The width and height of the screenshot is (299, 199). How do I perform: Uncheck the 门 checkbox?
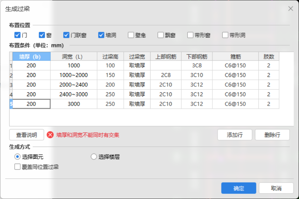[17, 35]
